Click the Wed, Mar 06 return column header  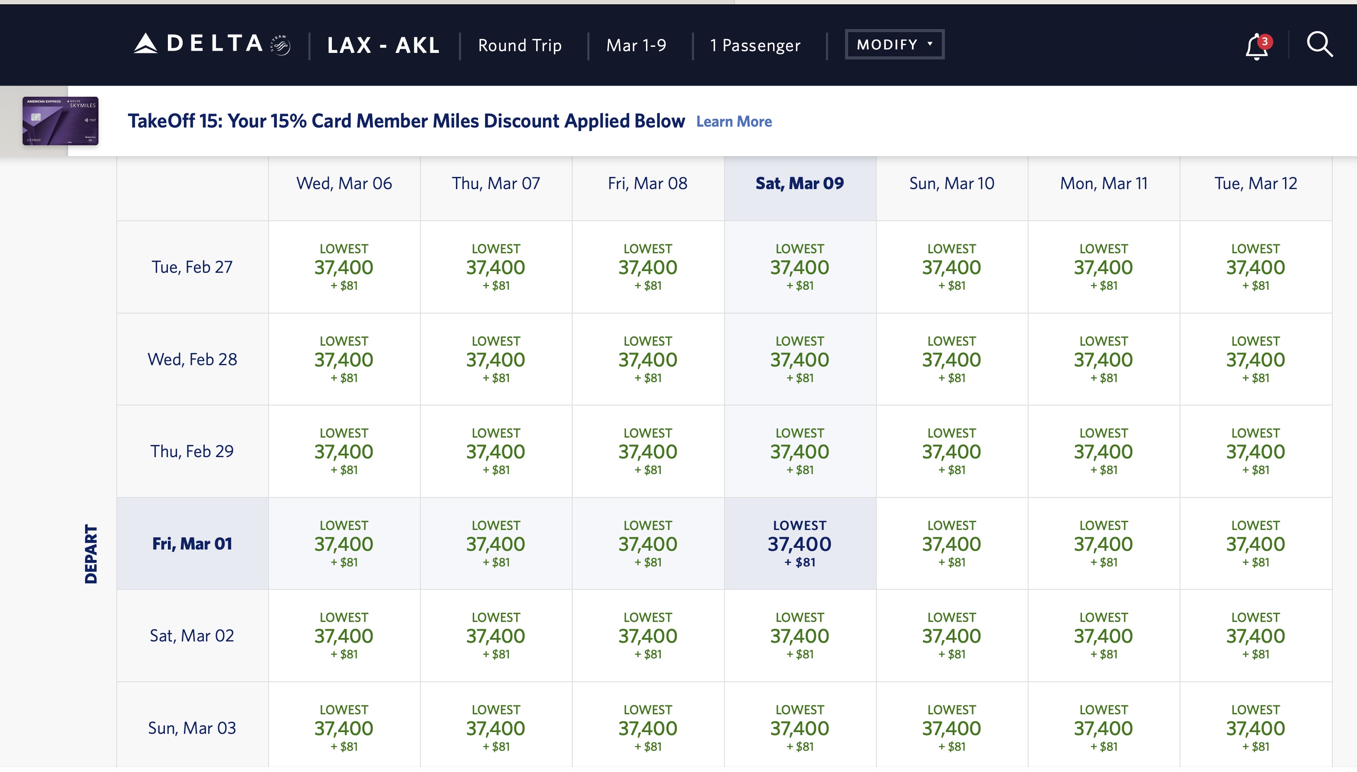[344, 183]
